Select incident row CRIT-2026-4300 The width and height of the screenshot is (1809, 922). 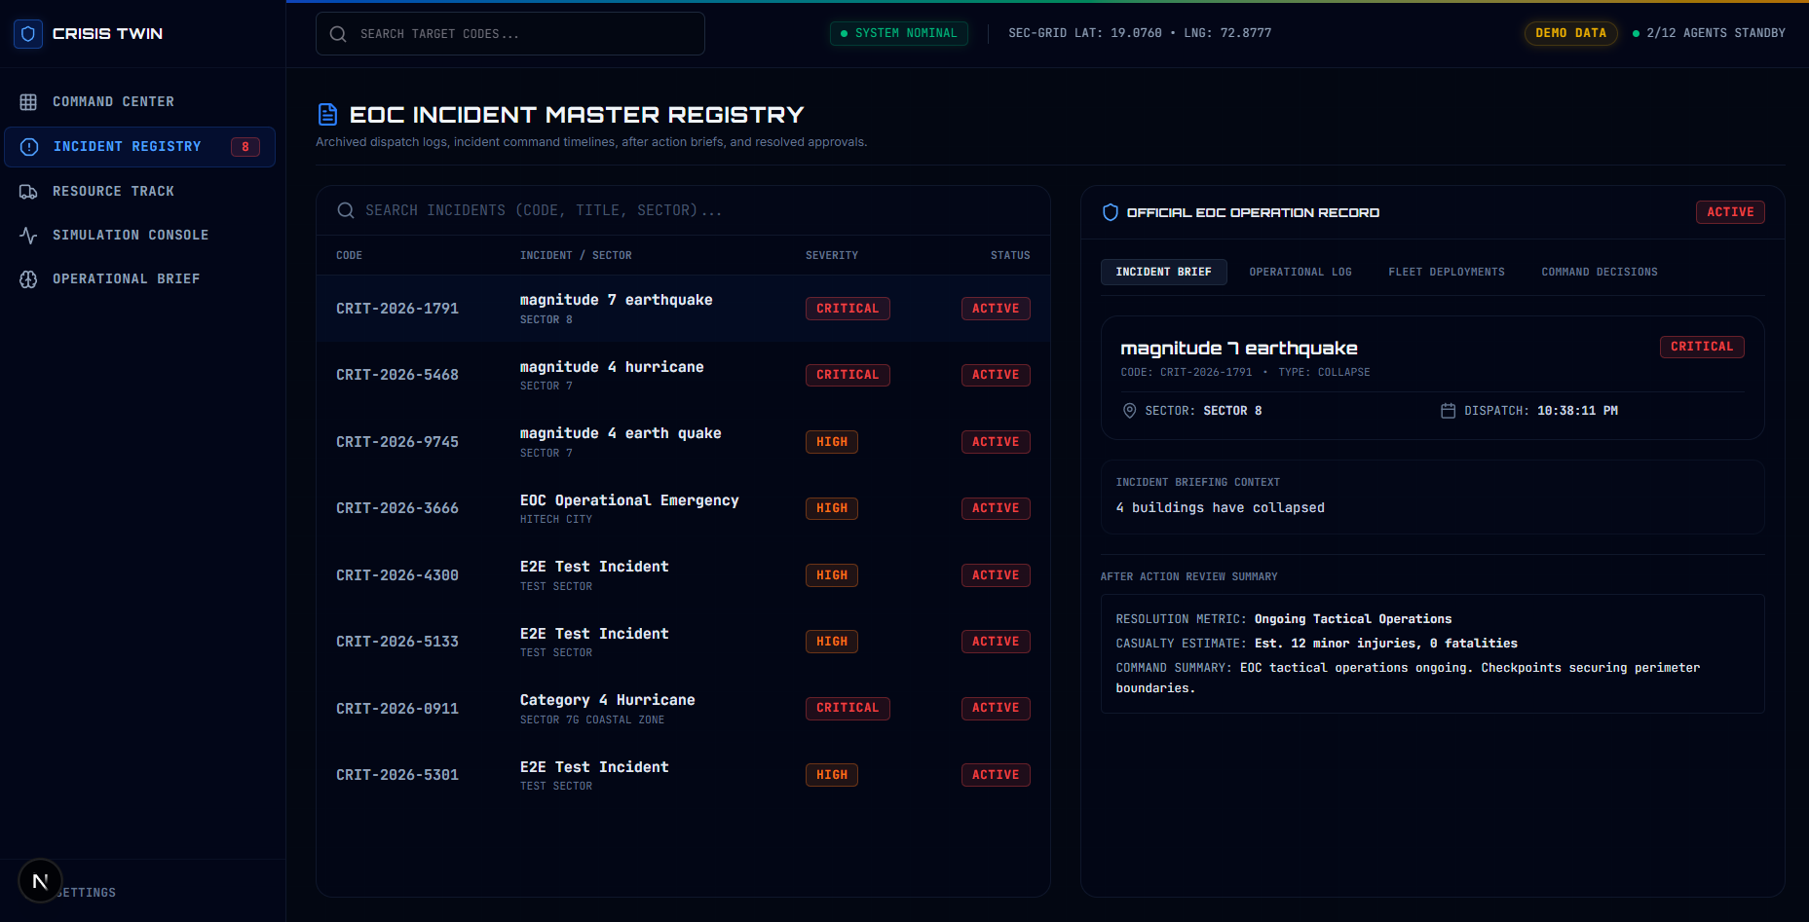pyautogui.click(x=683, y=575)
